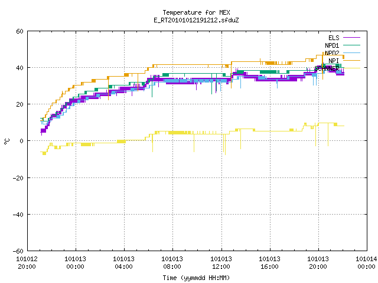Click the "Time (yymmdd HH:MM)" axis title
The height and width of the screenshot is (283, 378).
click(196, 278)
